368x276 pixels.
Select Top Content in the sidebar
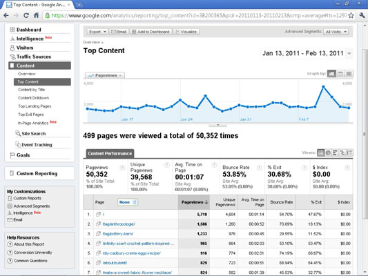point(42,82)
